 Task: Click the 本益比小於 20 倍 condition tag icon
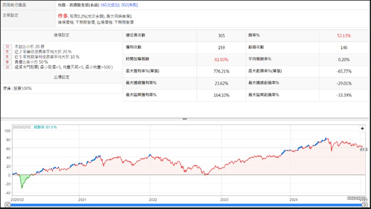click(x=7, y=47)
